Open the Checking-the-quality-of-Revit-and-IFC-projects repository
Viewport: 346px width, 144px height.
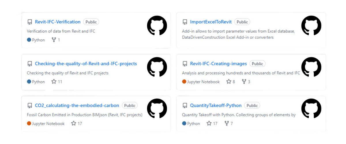[86, 64]
